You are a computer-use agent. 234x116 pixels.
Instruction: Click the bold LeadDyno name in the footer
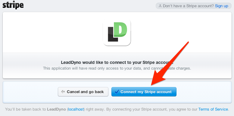[56, 109]
